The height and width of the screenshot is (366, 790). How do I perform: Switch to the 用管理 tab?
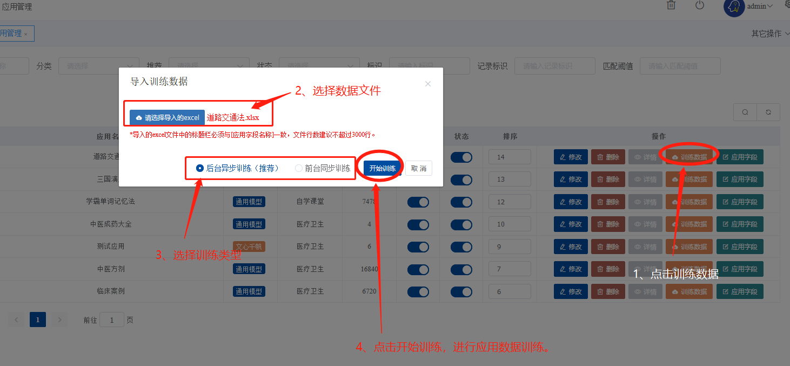pos(11,34)
